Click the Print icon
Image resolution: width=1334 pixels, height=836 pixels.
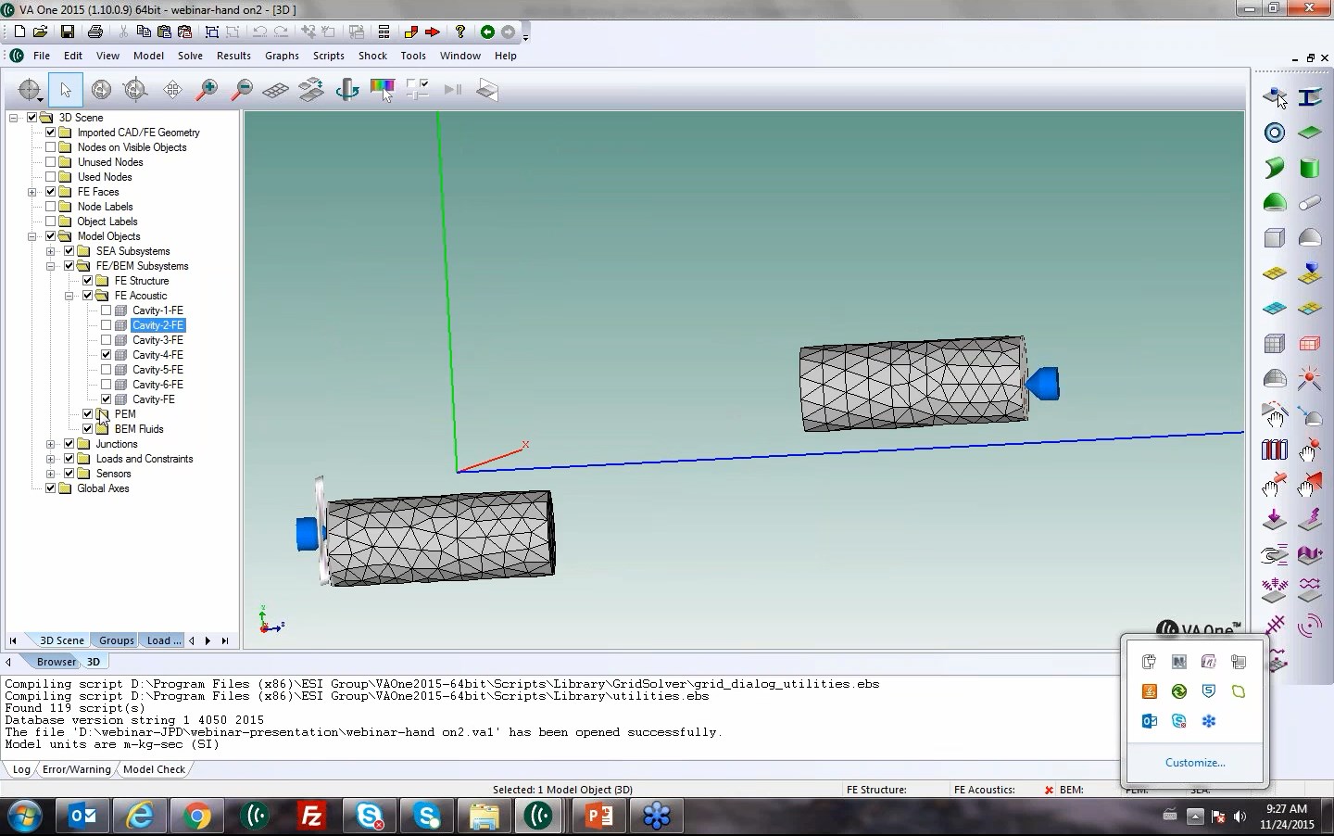[94, 32]
